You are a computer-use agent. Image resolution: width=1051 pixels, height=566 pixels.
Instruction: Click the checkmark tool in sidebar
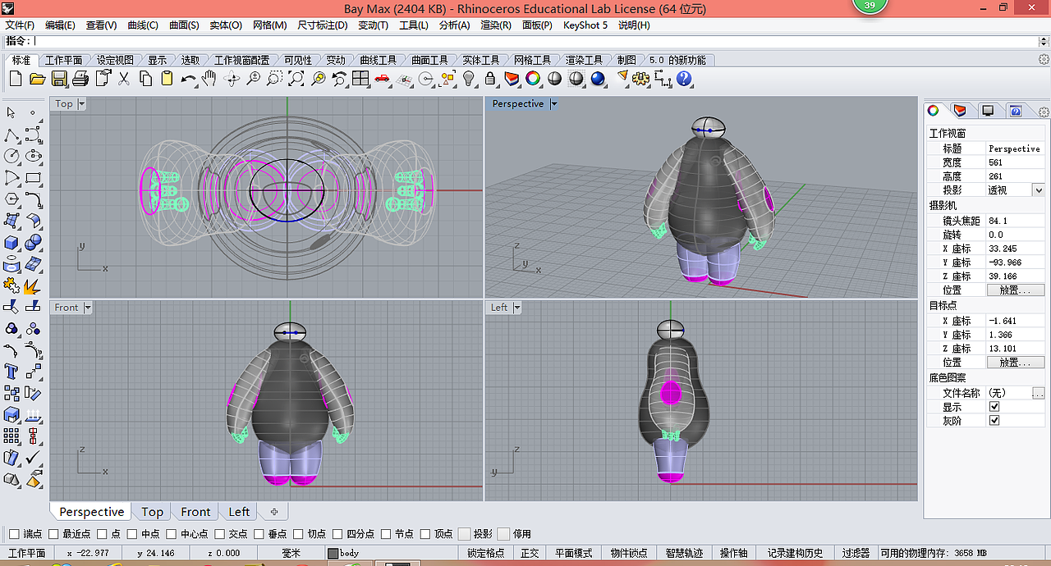[33, 458]
